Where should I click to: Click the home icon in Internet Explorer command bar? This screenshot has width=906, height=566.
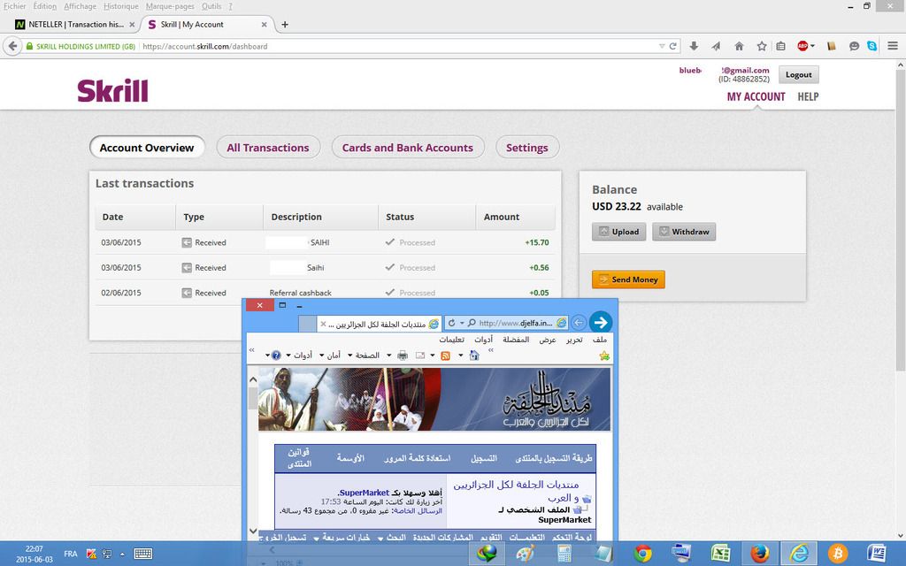(x=474, y=356)
